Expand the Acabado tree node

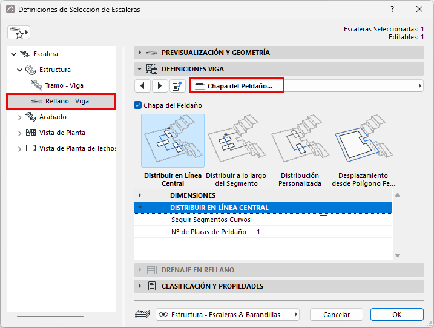point(19,117)
